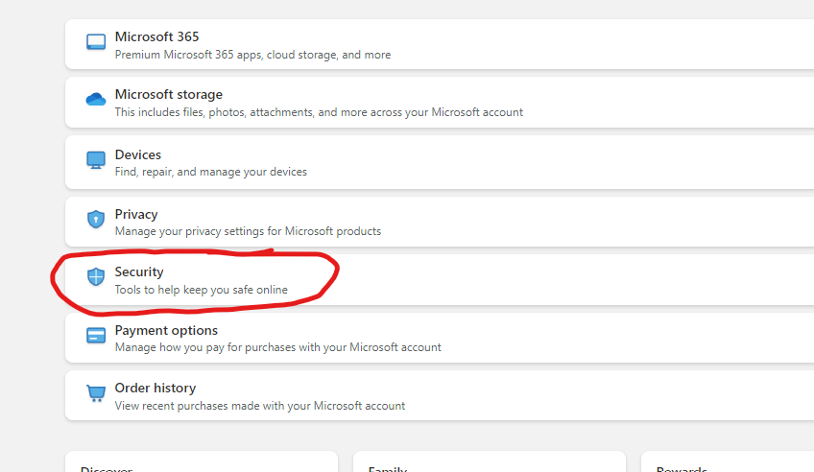The width and height of the screenshot is (814, 472).
Task: Open the Microsoft 365 heading
Action: click(156, 36)
